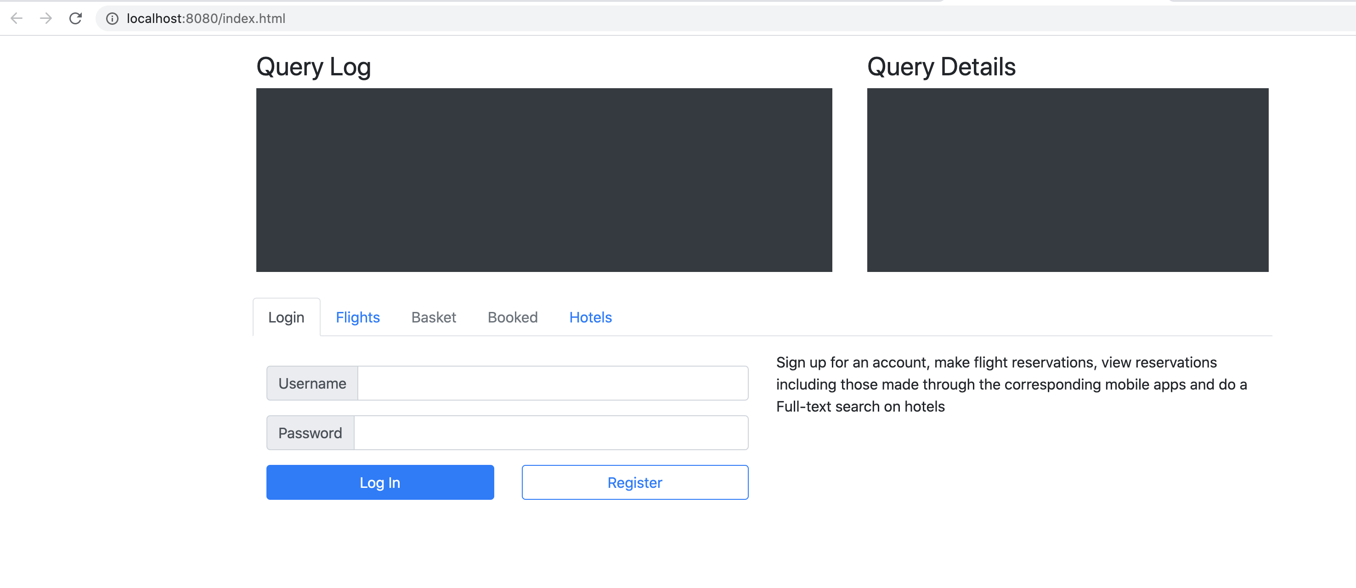The width and height of the screenshot is (1356, 588).
Task: Open the Booked tab
Action: click(x=512, y=317)
